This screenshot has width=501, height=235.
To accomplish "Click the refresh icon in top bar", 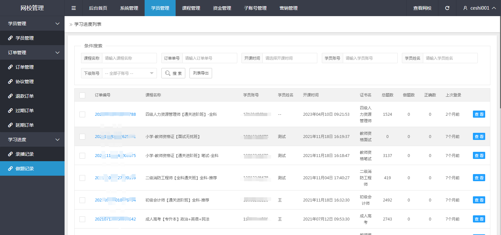I will click(447, 8).
